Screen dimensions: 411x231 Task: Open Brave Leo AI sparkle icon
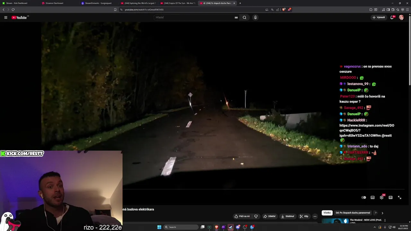click(x=398, y=10)
